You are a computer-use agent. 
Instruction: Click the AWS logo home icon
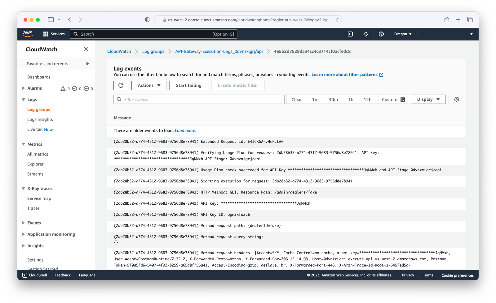coord(28,34)
